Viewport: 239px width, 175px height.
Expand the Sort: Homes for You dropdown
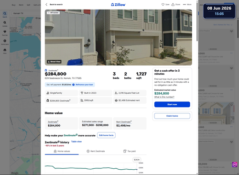click(223, 25)
